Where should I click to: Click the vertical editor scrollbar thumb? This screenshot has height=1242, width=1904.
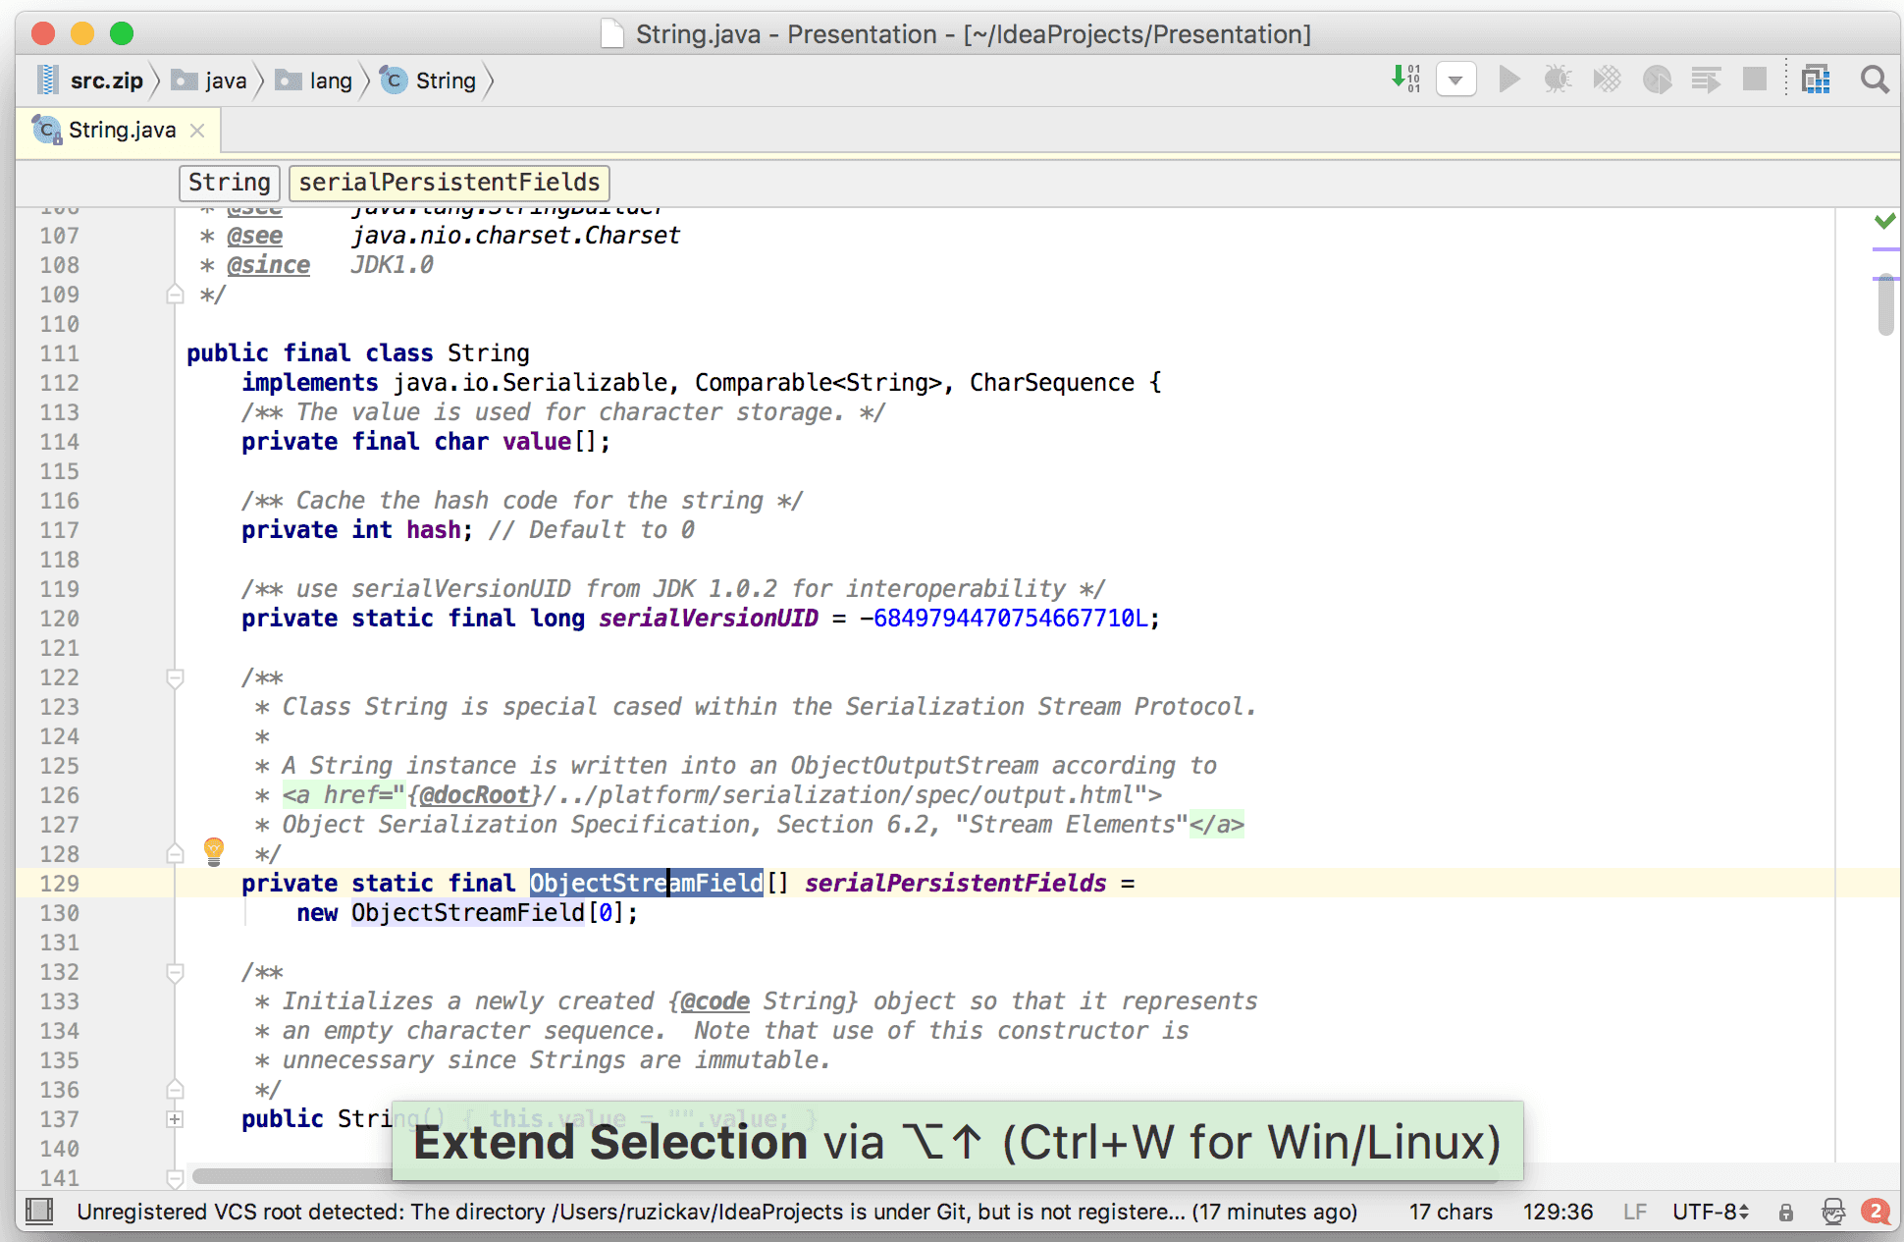click(x=1885, y=306)
